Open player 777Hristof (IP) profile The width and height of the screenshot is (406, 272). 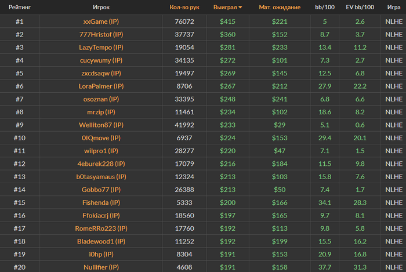[101, 34]
